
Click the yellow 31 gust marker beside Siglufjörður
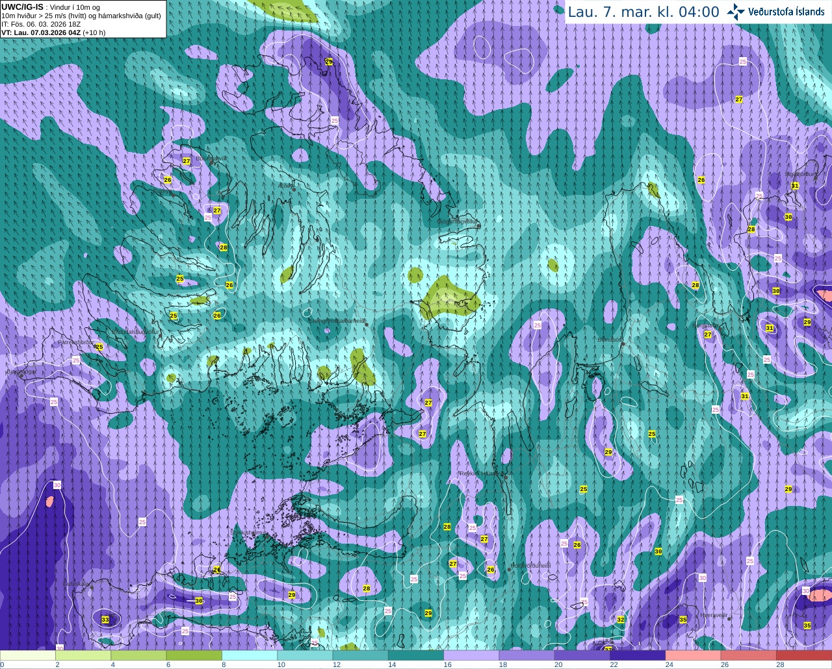795,186
